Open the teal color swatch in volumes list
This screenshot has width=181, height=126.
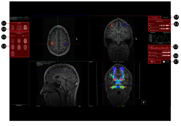click(160, 25)
